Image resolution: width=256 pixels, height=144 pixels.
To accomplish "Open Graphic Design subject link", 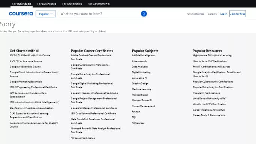I will 140,84.
